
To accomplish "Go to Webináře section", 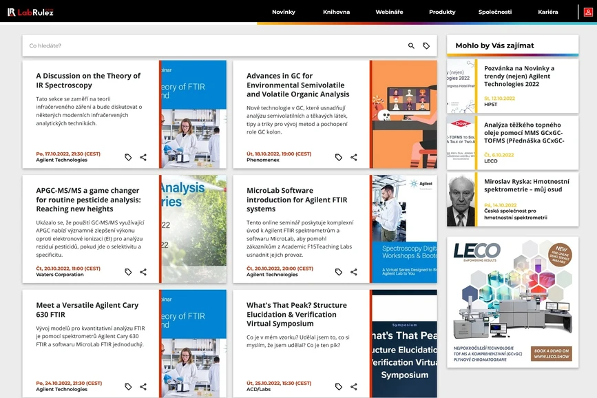I will pyautogui.click(x=389, y=12).
